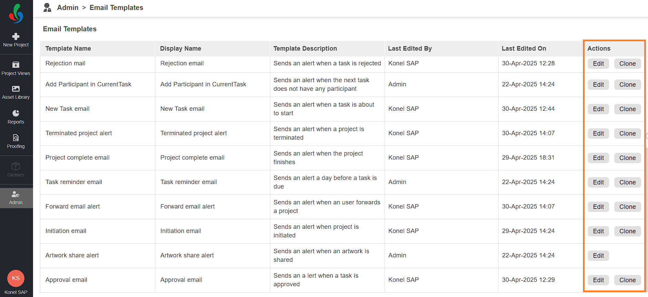Click the Email Templates breadcrumb

[116, 8]
